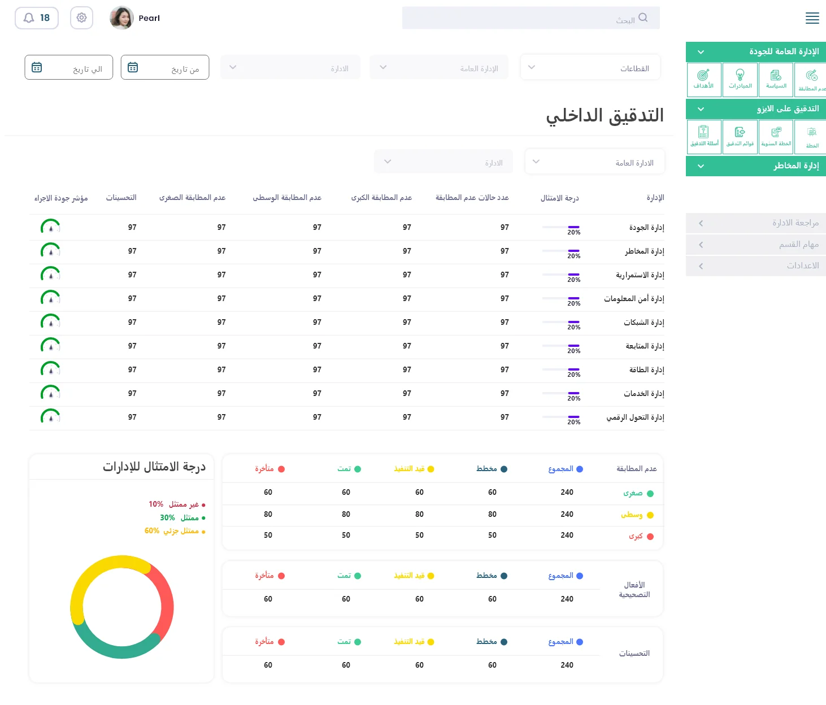Open the hamburger menu icon
The width and height of the screenshot is (826, 705).
coord(812,18)
